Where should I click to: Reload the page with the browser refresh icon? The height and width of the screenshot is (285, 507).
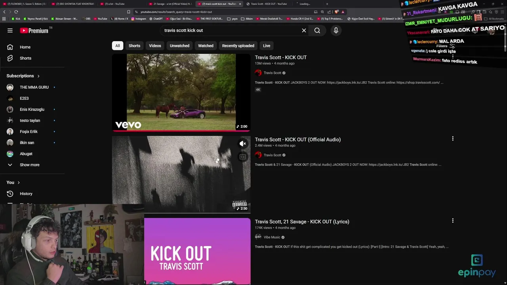tap(16, 12)
